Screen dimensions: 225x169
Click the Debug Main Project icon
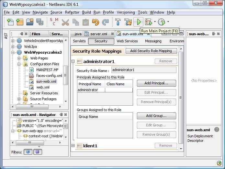point(149,22)
